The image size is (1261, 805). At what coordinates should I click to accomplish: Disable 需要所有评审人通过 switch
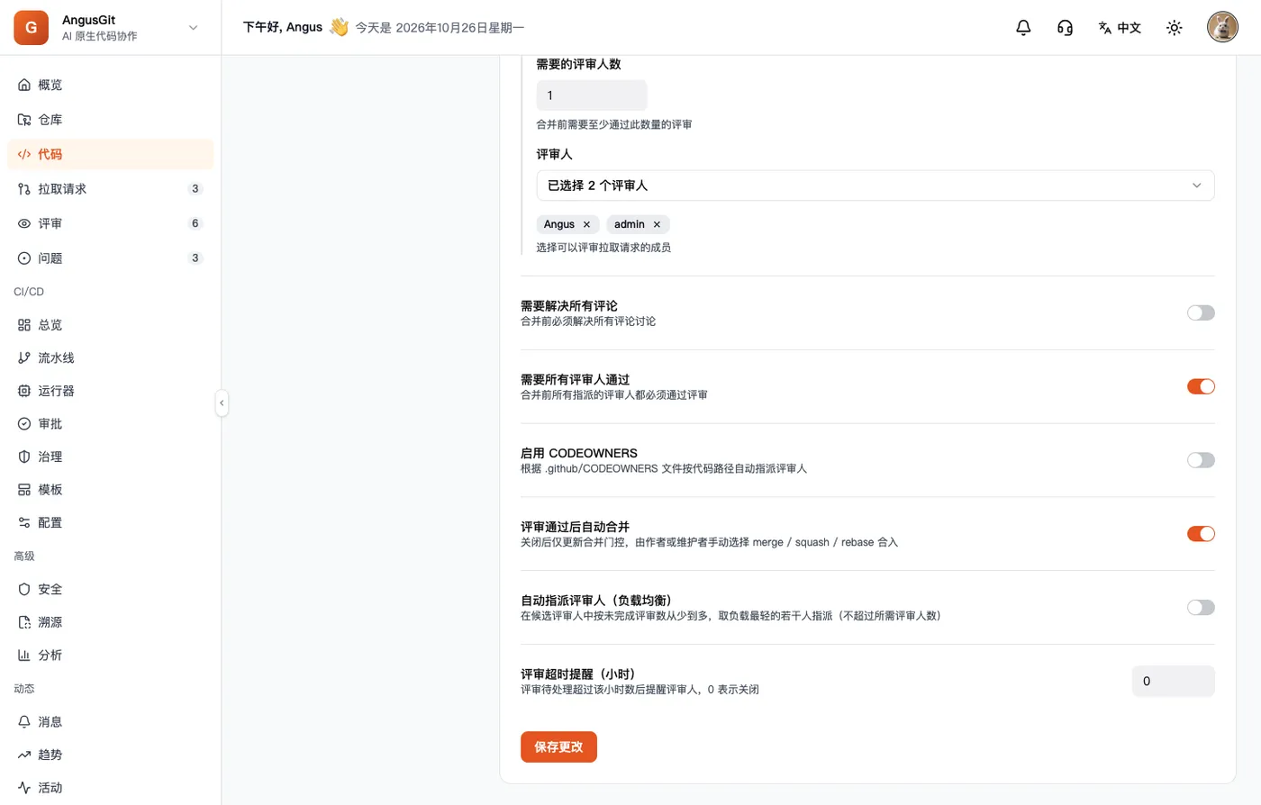[x=1201, y=386]
